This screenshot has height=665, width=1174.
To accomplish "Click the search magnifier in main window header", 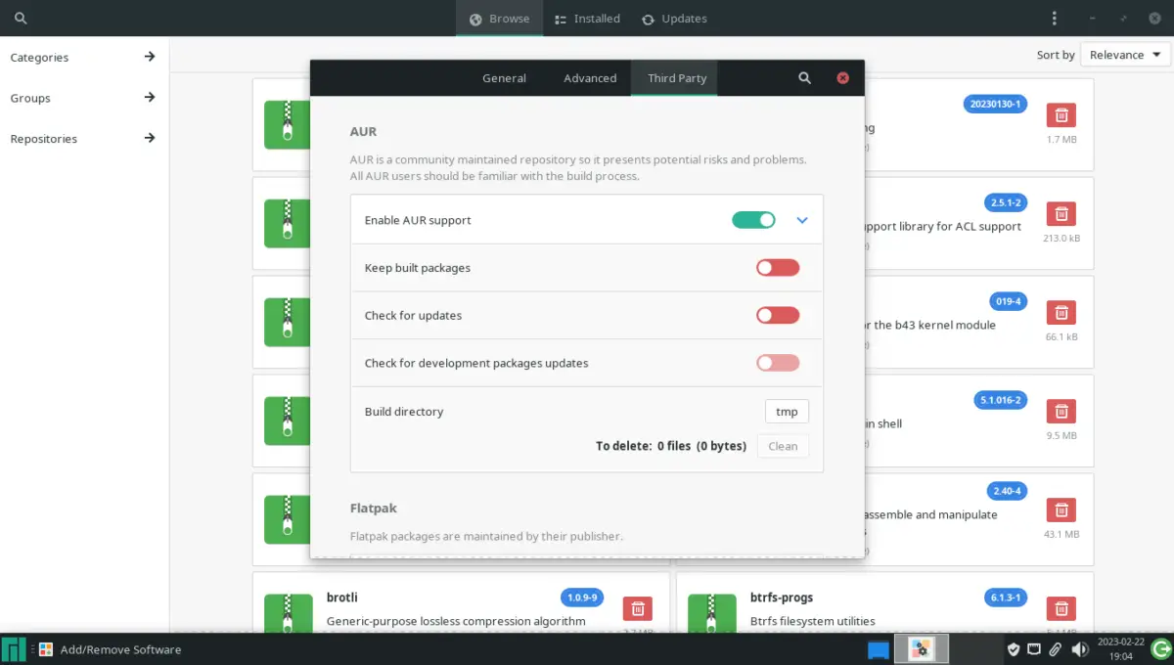I will pyautogui.click(x=21, y=19).
